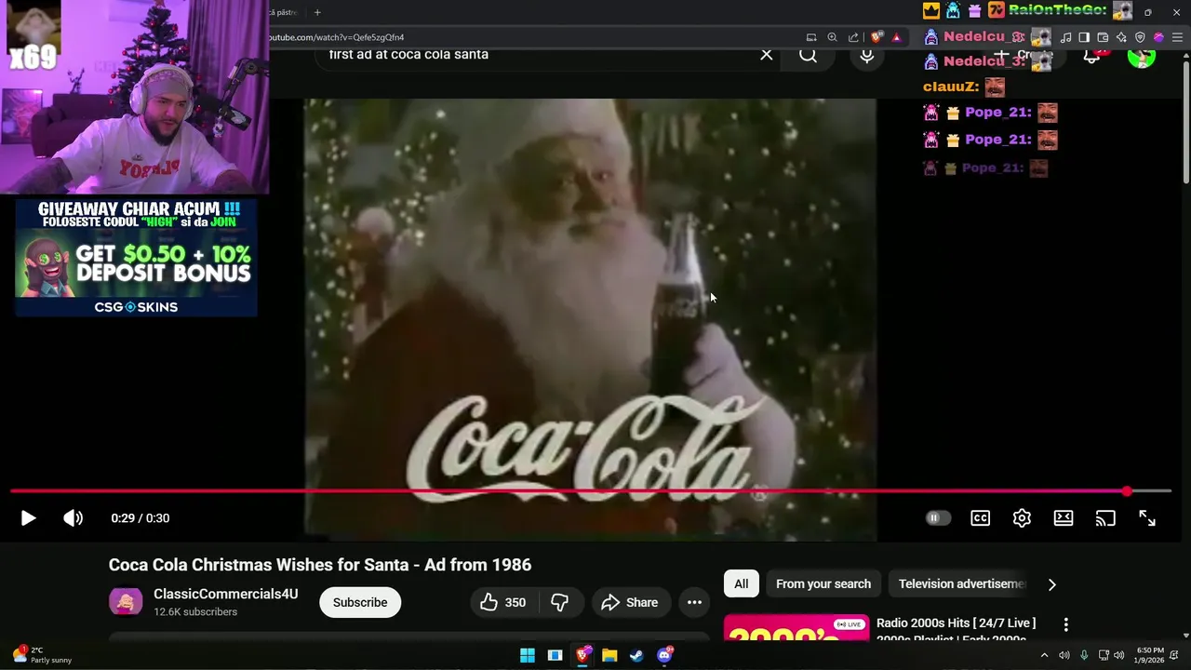
Task: Subscribe to ClassicCommercials4U
Action: [360, 602]
